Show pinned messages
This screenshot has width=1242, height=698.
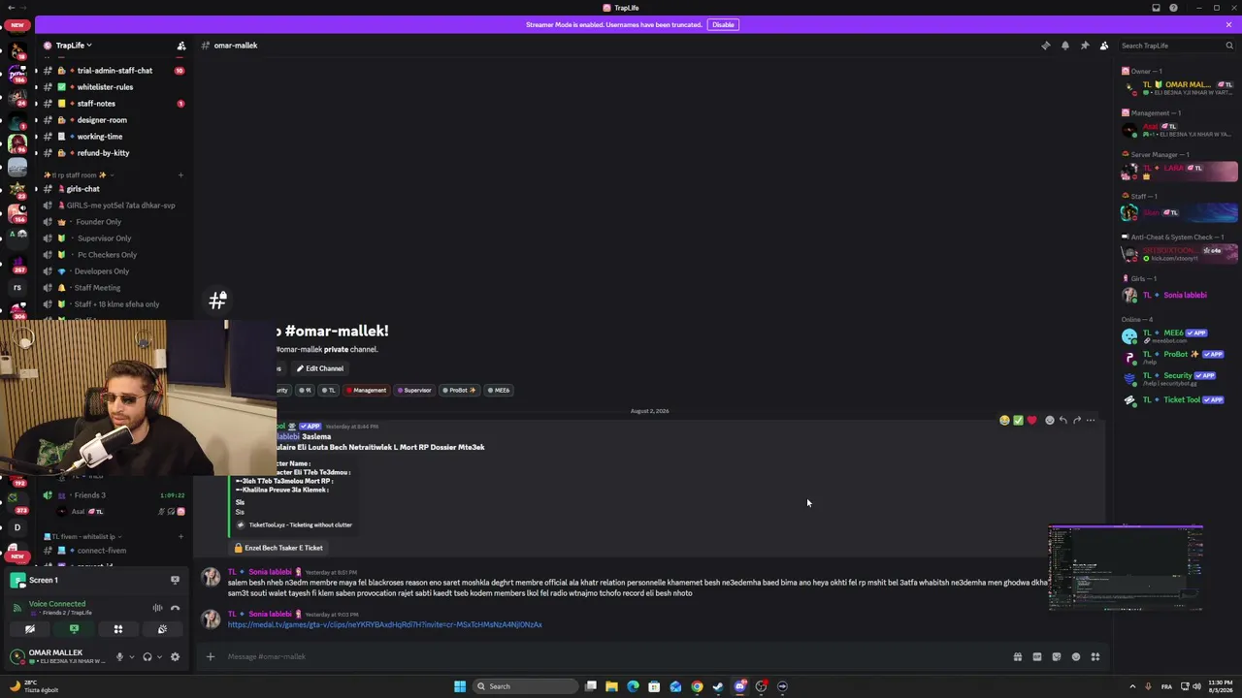tap(1084, 46)
